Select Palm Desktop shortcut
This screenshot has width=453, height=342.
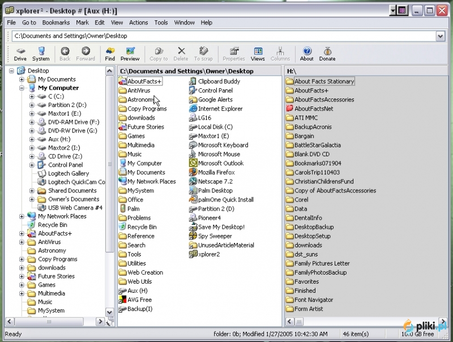coord(211,191)
